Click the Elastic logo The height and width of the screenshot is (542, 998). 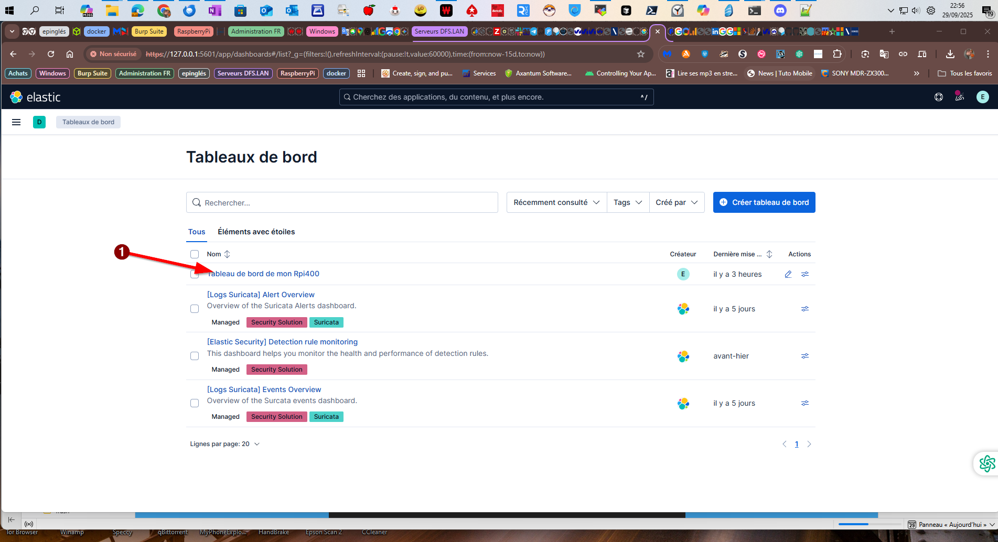click(35, 97)
